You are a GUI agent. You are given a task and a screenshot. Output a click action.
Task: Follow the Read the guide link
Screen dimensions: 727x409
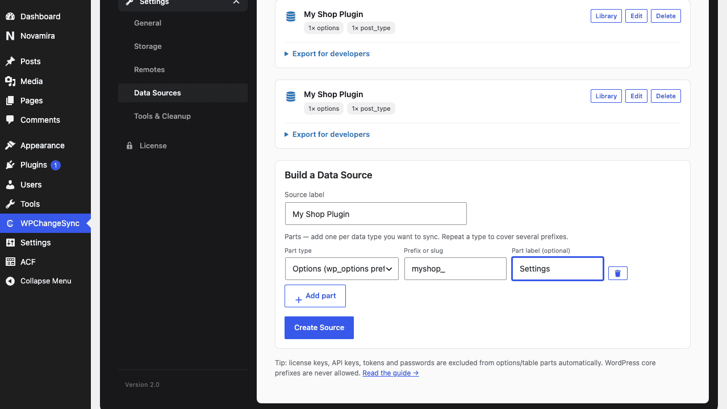coord(391,373)
